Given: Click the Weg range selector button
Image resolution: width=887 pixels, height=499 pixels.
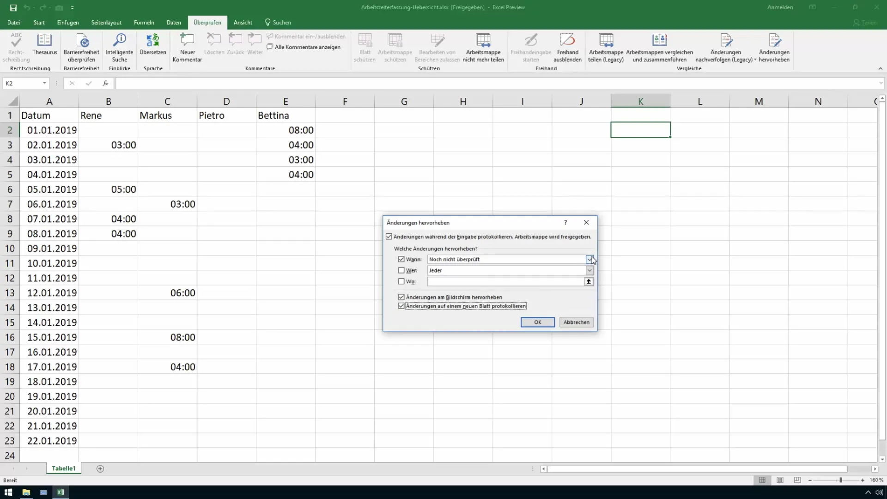Looking at the screenshot, I should [588, 281].
